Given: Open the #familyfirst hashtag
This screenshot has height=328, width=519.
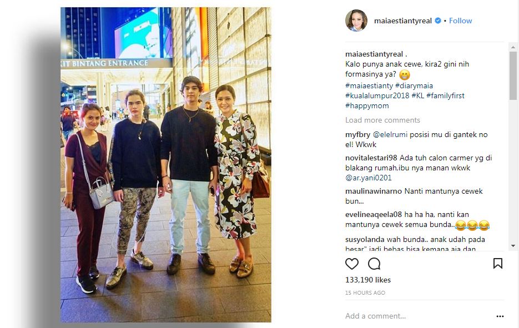Looking at the screenshot, I should pos(445,95).
